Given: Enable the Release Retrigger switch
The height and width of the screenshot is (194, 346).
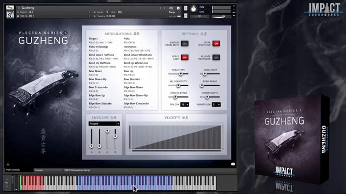Looking at the screenshot, I should 216,58.
